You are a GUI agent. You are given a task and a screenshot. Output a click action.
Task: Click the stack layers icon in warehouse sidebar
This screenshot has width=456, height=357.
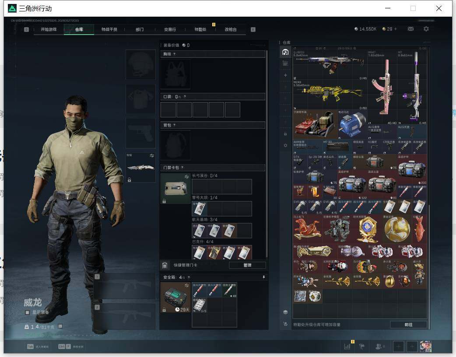click(x=285, y=312)
